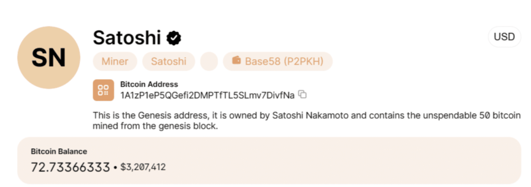Click the Bitcoin Address label
Image resolution: width=531 pixels, height=187 pixels.
coord(149,84)
